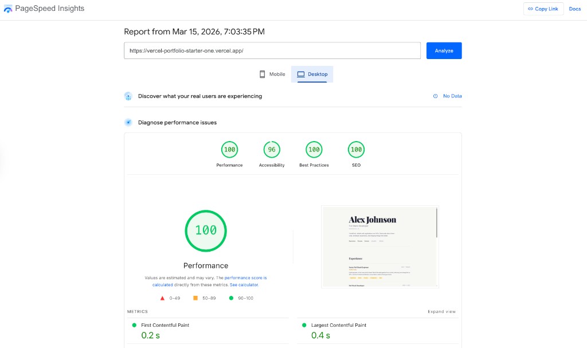This screenshot has height=348, width=587.
Task: Click the URL input field
Action: pos(272,50)
